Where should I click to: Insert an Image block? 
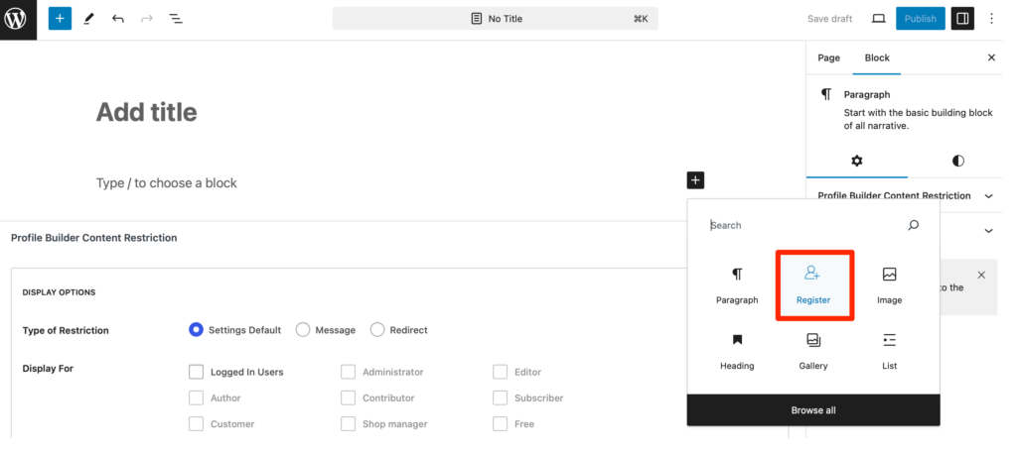889,285
